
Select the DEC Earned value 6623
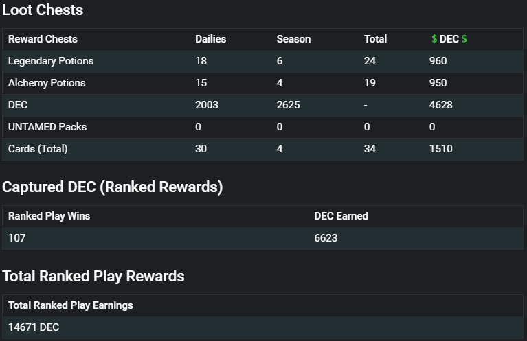(326, 238)
